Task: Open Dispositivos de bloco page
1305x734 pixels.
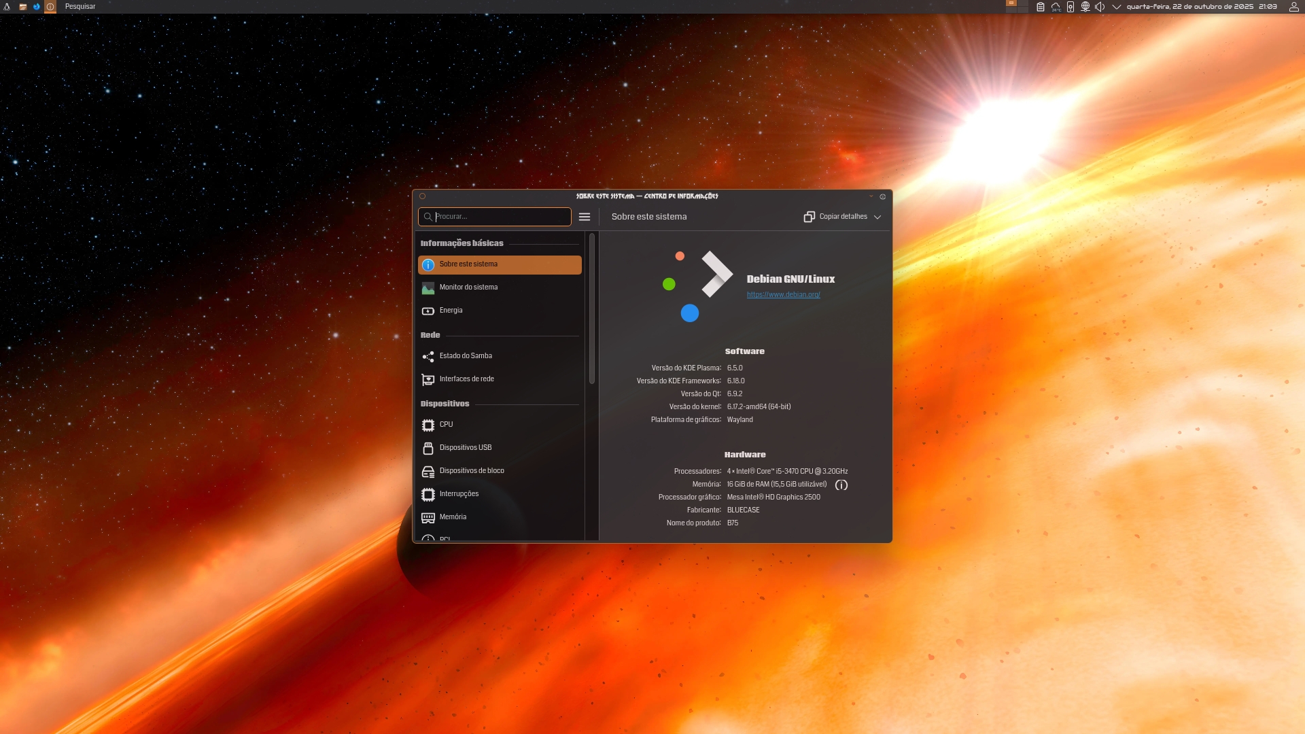Action: point(500,471)
